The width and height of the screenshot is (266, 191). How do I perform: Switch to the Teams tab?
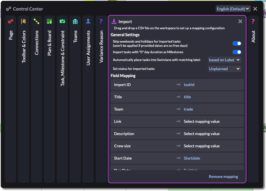(75, 99)
